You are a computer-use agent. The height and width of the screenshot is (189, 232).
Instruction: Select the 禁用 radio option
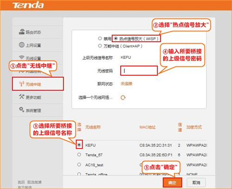coord(100,38)
